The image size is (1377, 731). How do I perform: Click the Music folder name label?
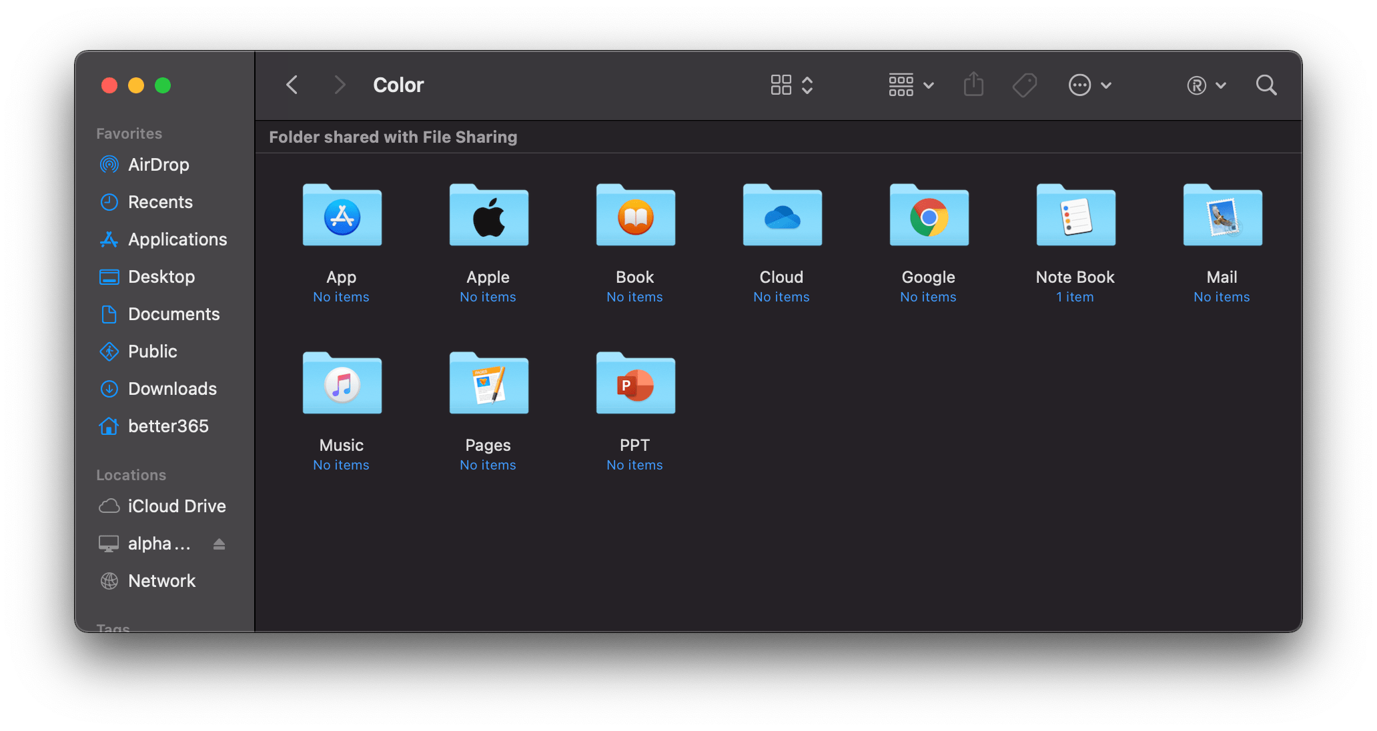(342, 445)
